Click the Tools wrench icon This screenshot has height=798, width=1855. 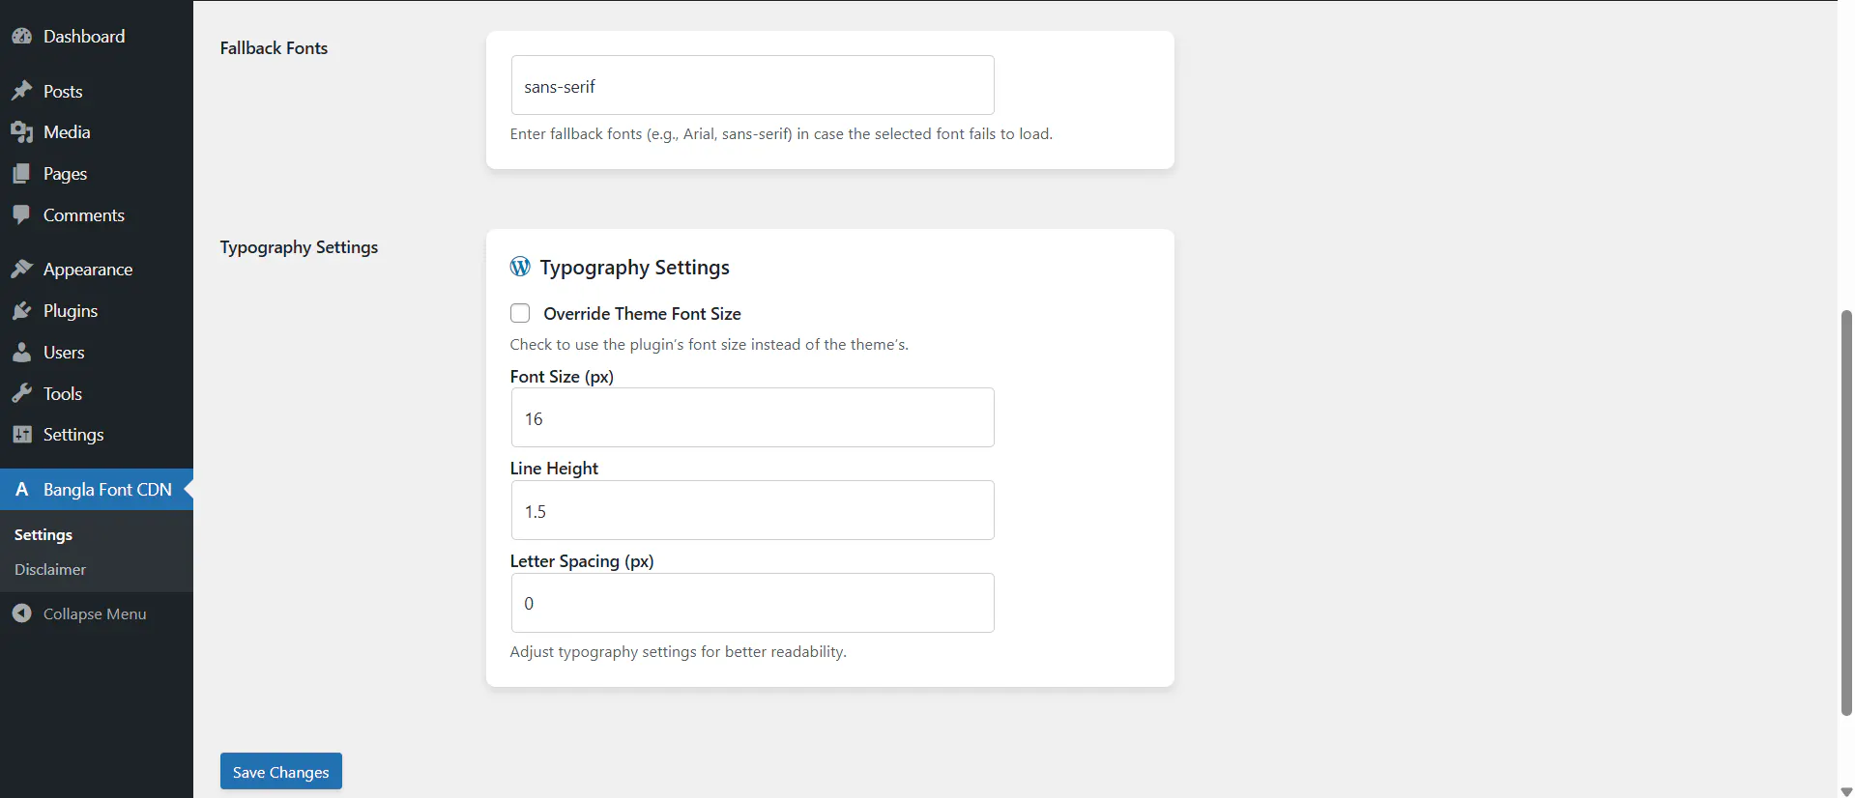point(22,394)
